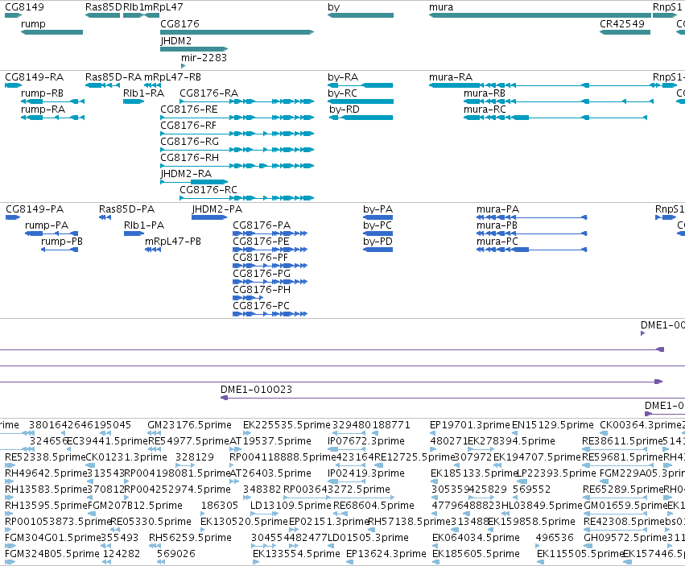The height and width of the screenshot is (566, 685).
Task: Click the Rlb1-PA protein bar
Action: click(x=134, y=233)
